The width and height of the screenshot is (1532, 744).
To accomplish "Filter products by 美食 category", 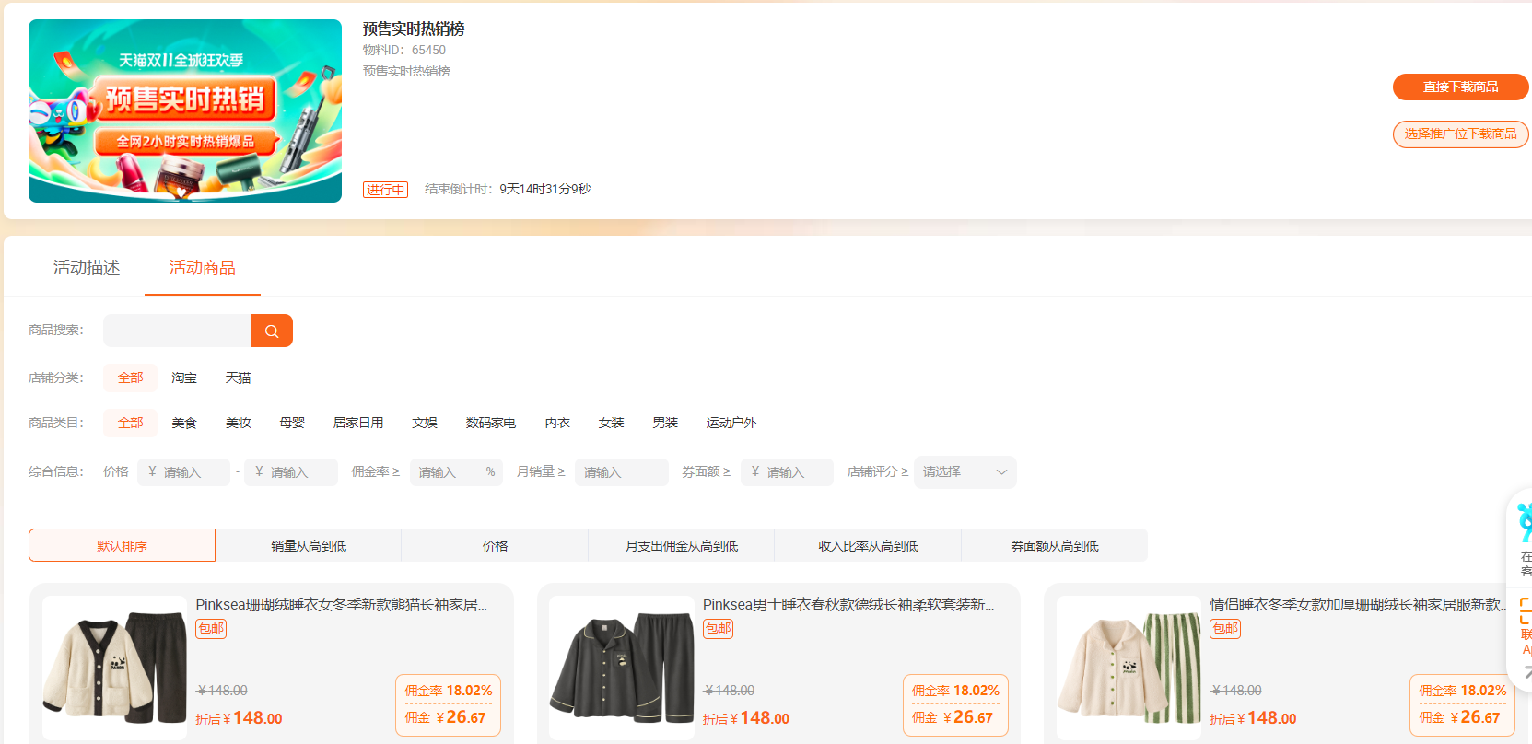I will [184, 423].
